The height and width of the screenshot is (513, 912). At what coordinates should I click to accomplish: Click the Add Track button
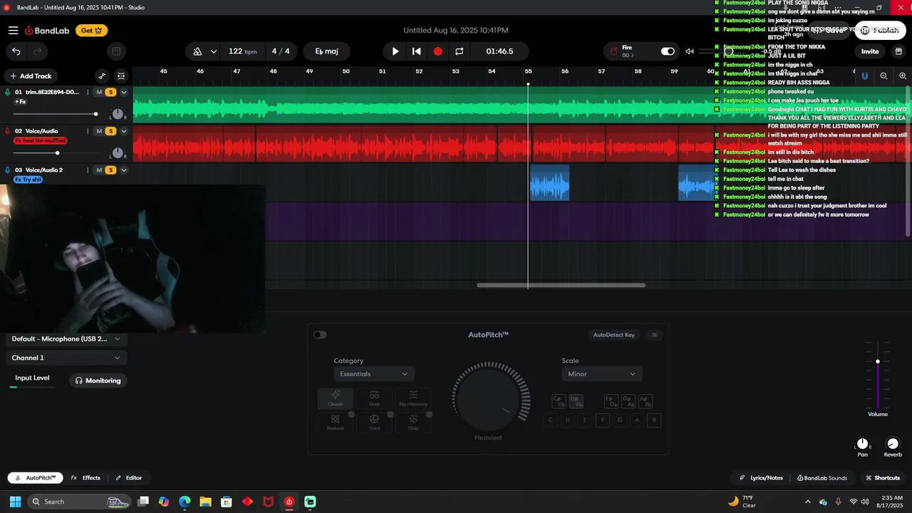pos(31,76)
